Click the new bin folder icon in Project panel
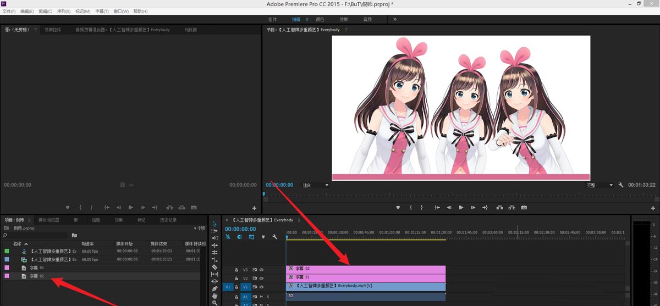This screenshot has height=306, width=660. [74, 235]
